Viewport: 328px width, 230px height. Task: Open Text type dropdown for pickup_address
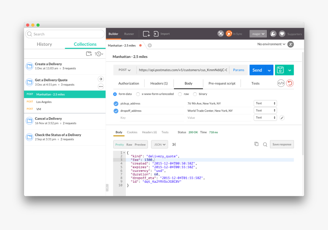265,103
